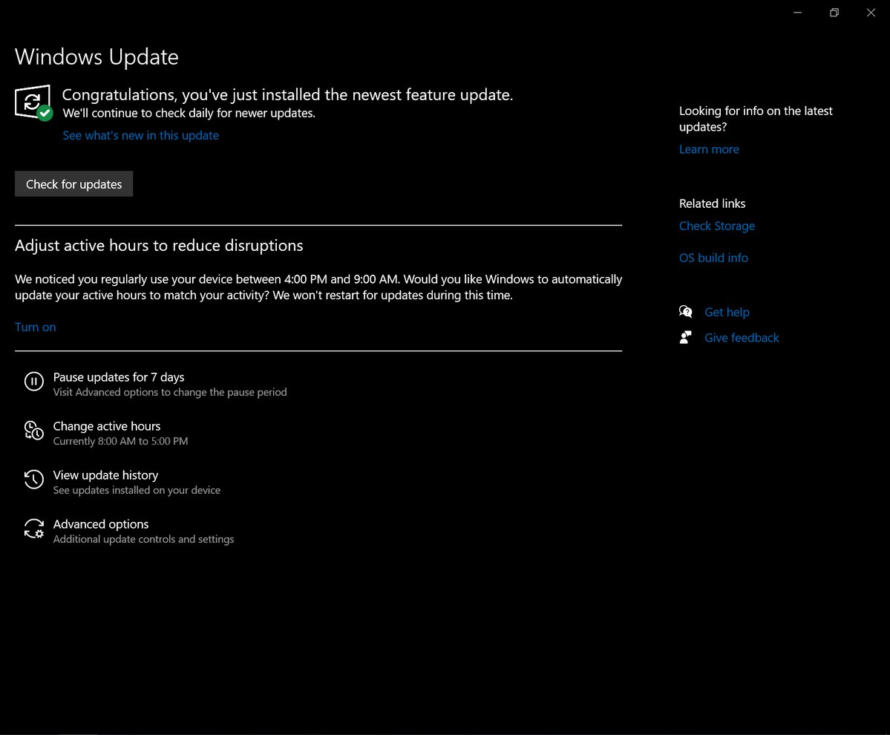Select Pause updates for 7 days

[x=119, y=377]
